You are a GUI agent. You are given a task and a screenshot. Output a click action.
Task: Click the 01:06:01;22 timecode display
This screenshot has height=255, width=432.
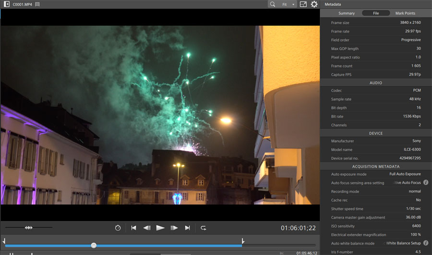tap(298, 228)
